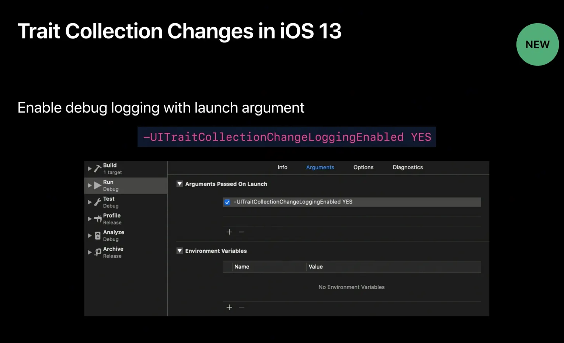The image size is (564, 343).
Task: Select the Analyze Debug row
Action: (126, 236)
